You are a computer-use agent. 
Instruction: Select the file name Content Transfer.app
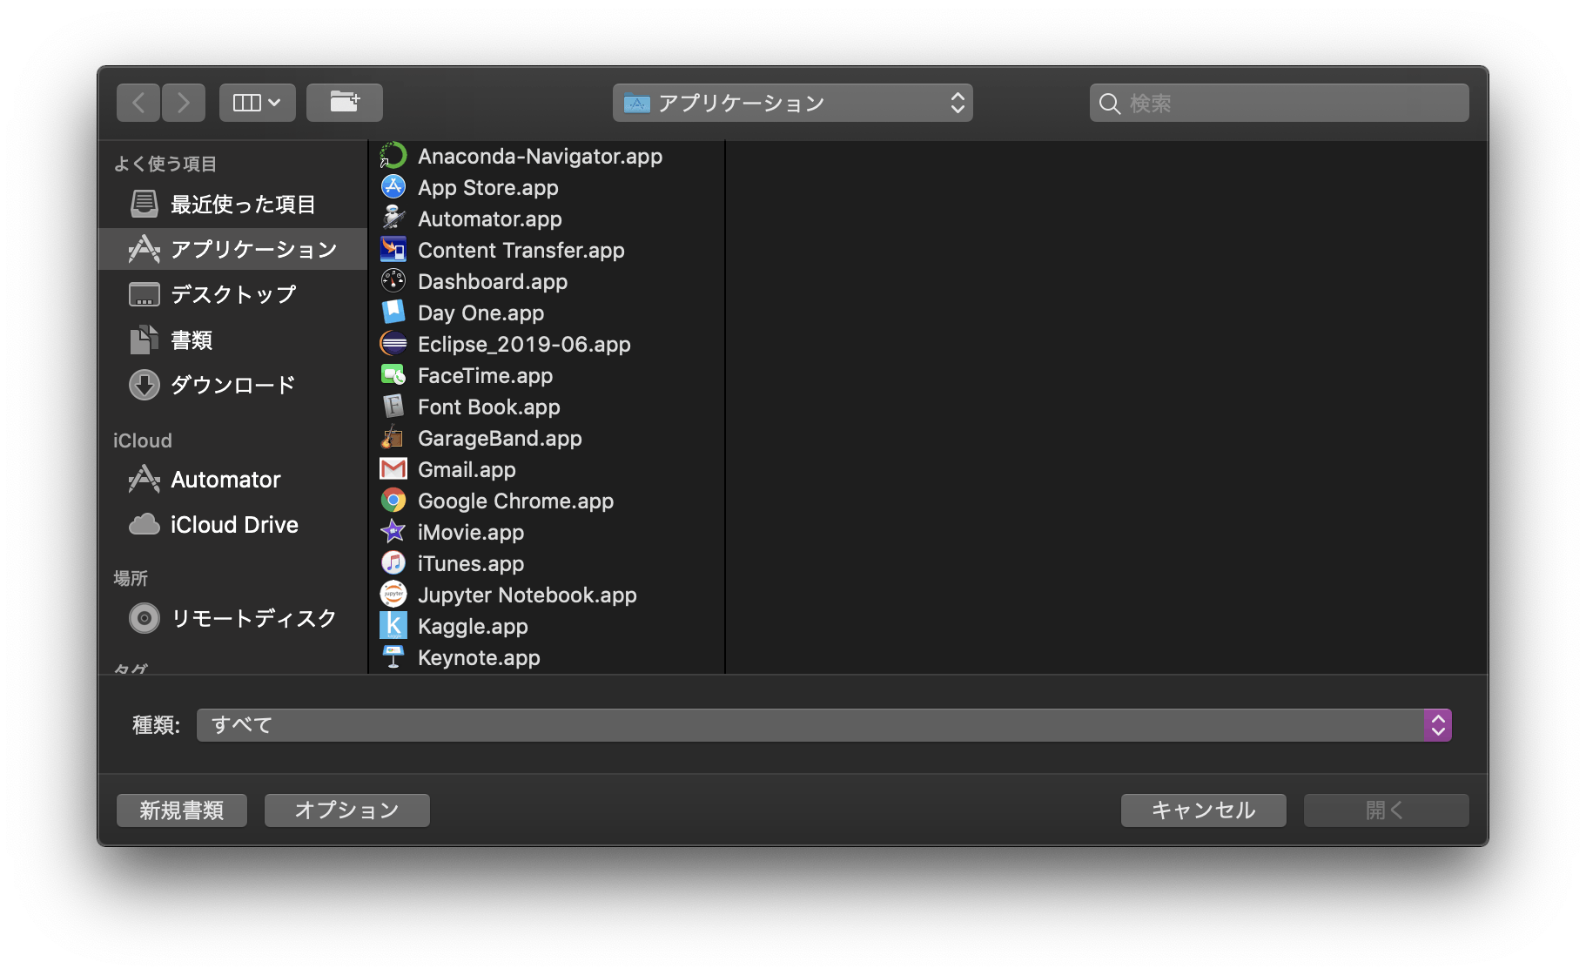(521, 251)
